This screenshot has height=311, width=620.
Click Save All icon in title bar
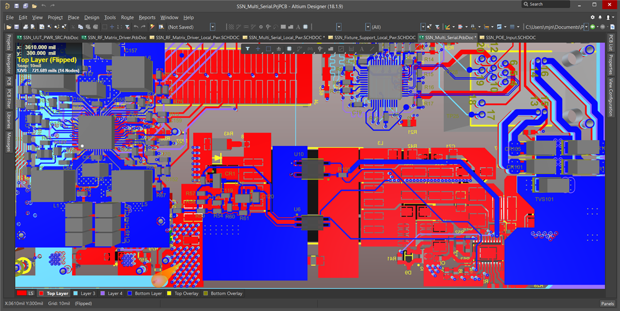click(x=25, y=6)
